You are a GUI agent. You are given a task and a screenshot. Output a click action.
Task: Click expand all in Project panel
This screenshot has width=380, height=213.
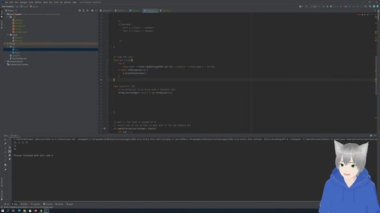coord(83,11)
